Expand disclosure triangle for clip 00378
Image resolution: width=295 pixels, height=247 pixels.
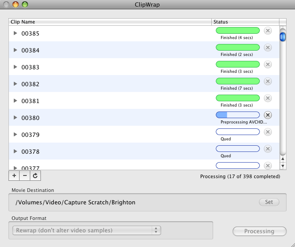15,151
